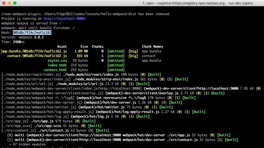This screenshot has width=264, height=148.
Task: Click [big] flag on contact row
Action: pos(133,56)
